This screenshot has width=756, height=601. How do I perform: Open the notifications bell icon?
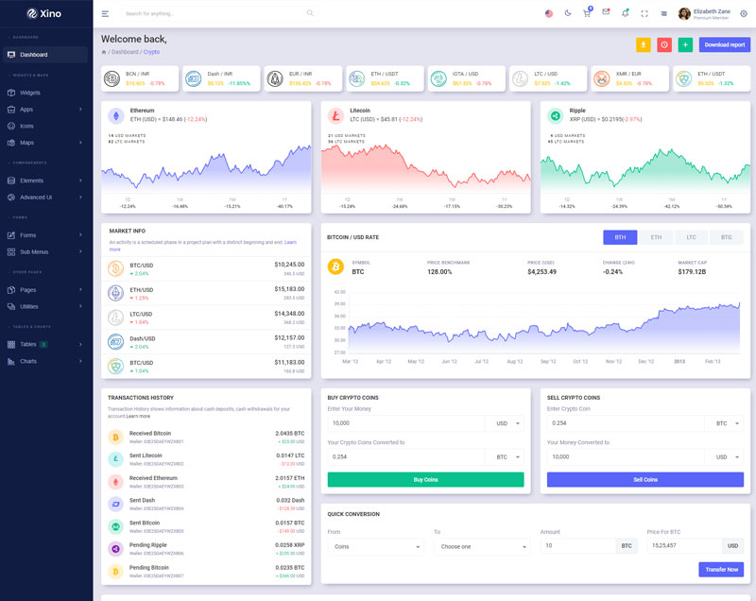625,13
